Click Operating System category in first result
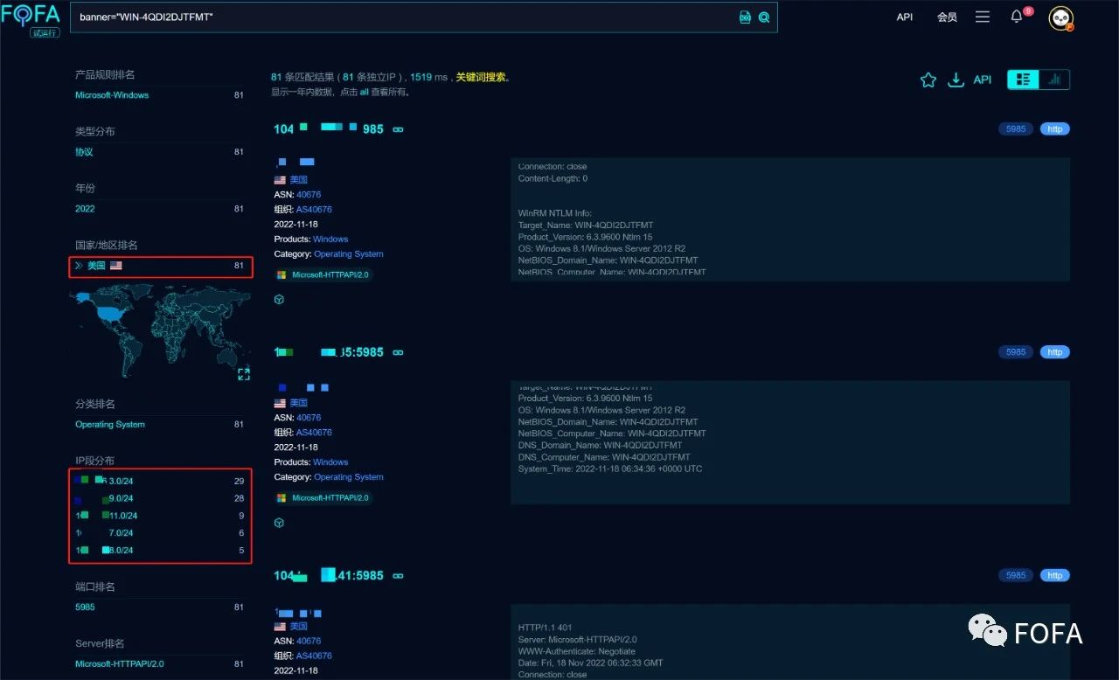The height and width of the screenshot is (680, 1119). coord(349,254)
